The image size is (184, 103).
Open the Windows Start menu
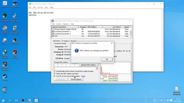click(x=3, y=100)
